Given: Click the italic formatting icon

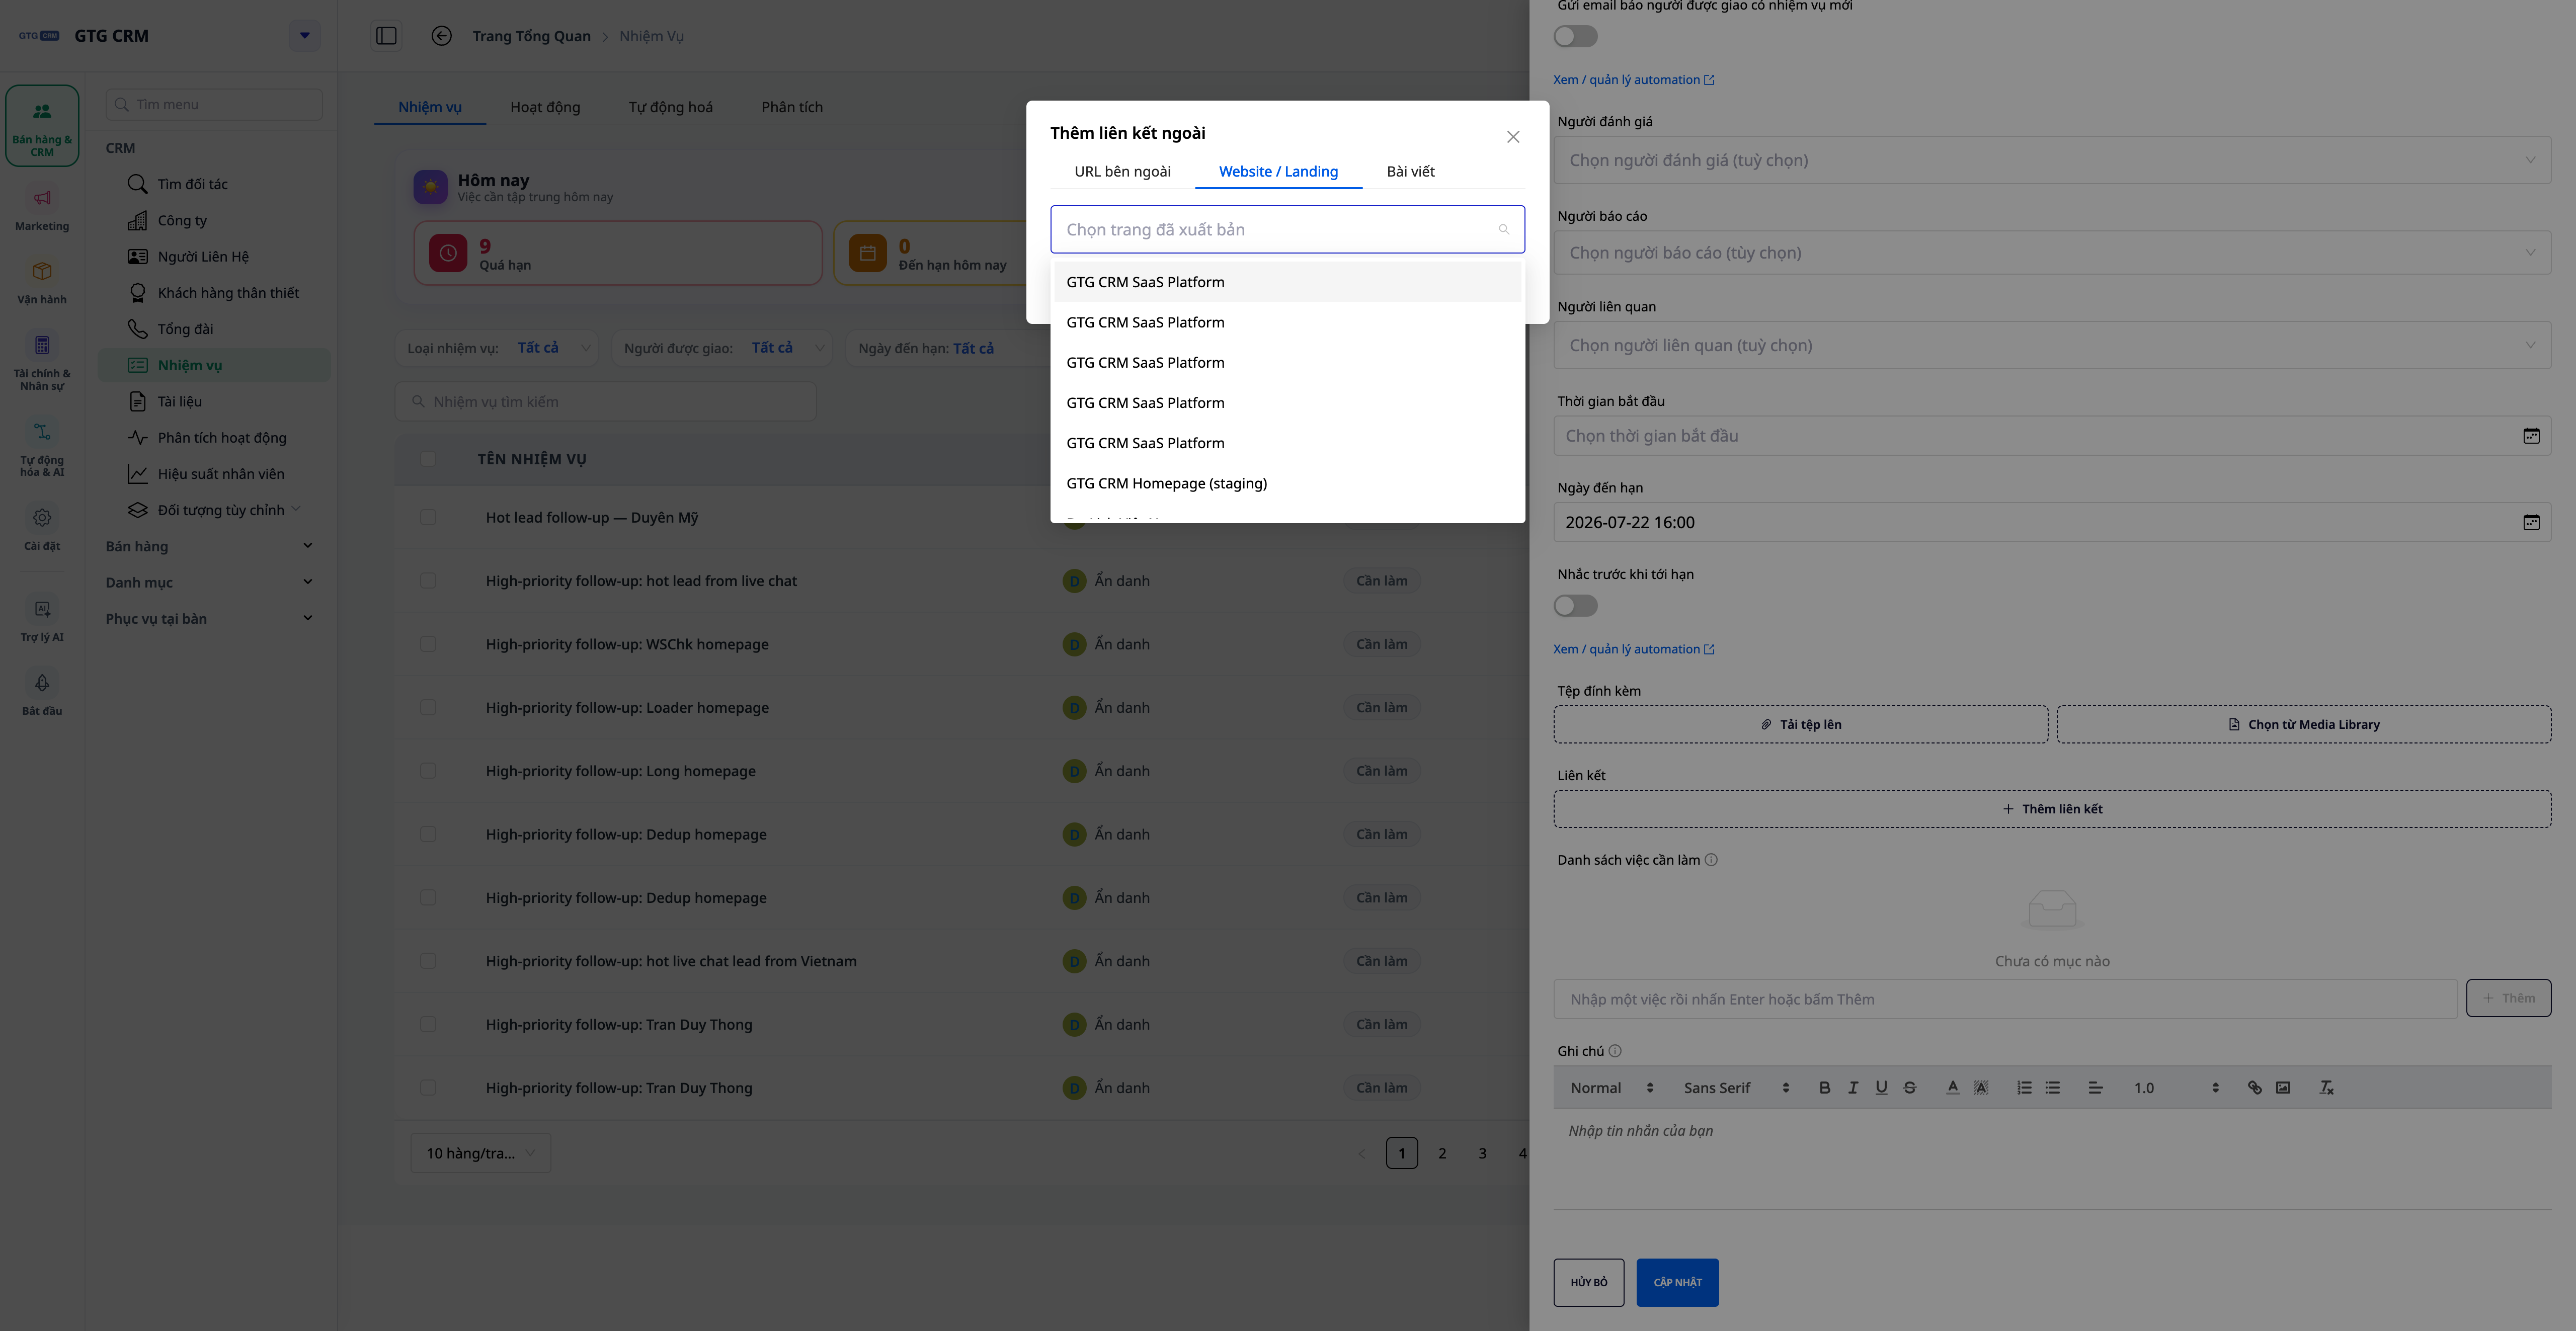Looking at the screenshot, I should point(1852,1087).
